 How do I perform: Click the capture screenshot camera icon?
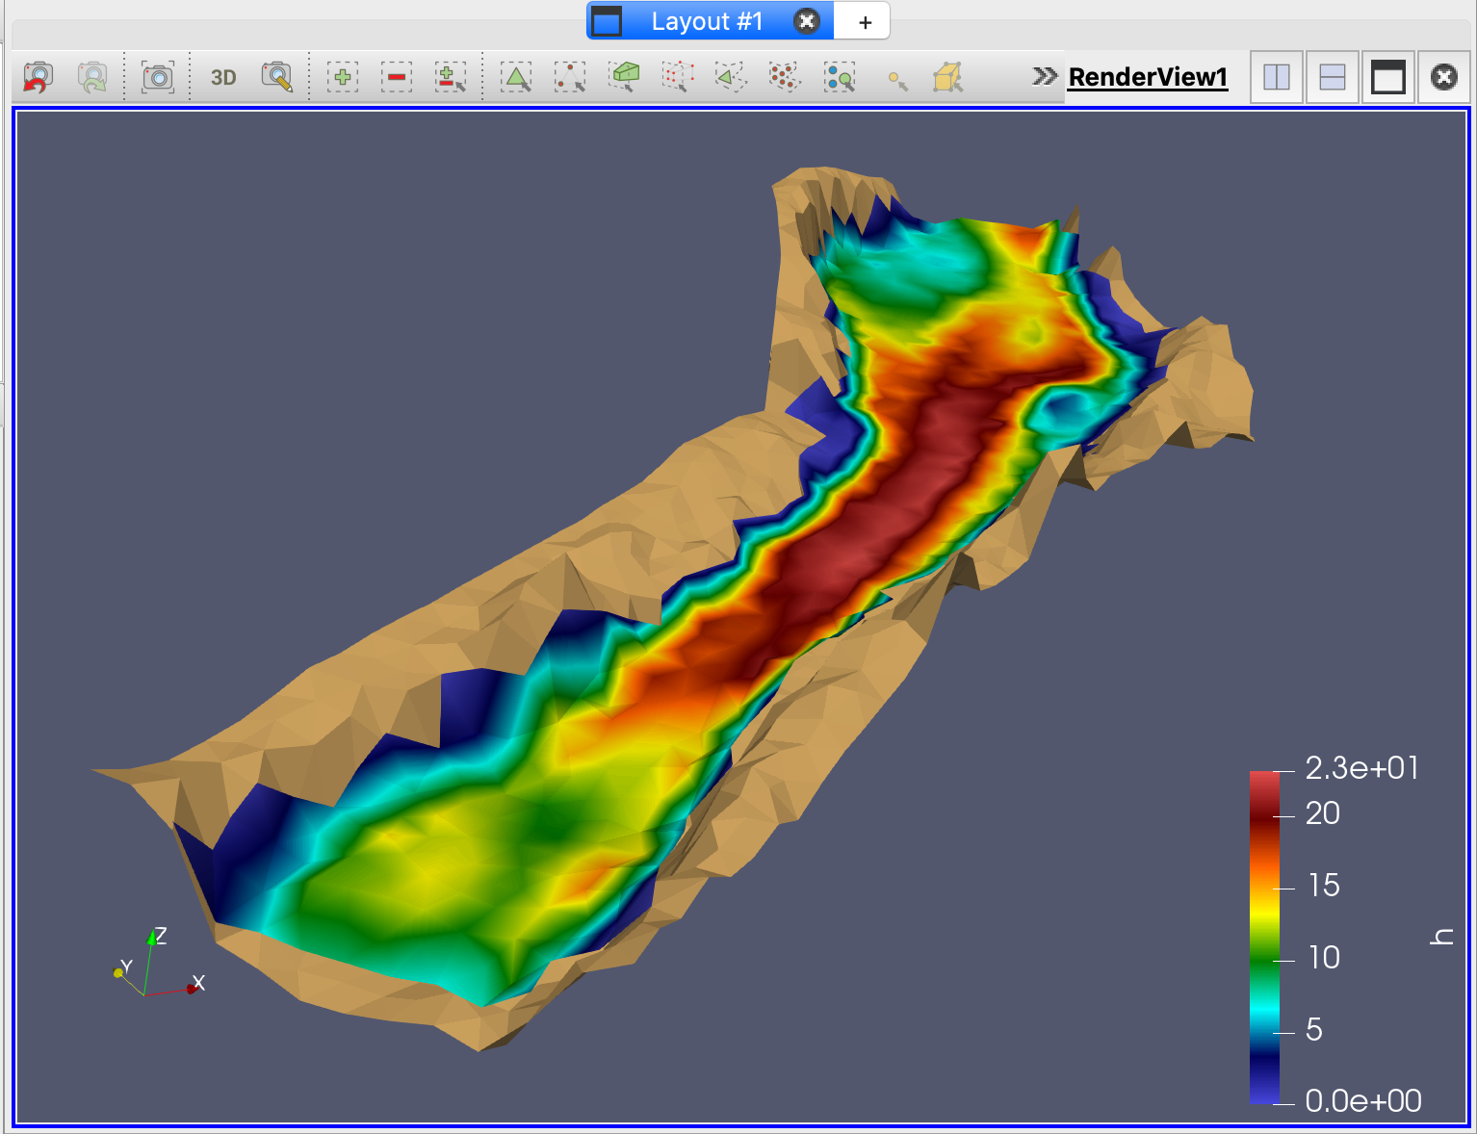click(157, 77)
